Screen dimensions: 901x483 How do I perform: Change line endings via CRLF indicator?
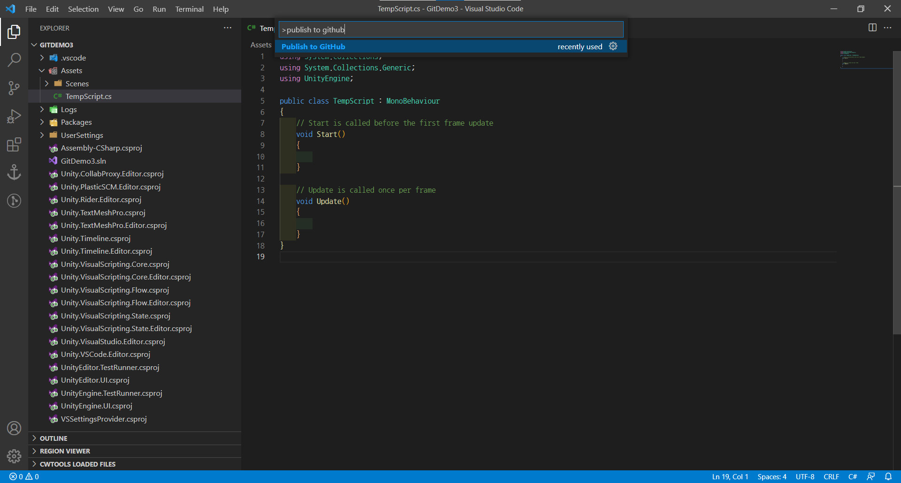pyautogui.click(x=831, y=476)
